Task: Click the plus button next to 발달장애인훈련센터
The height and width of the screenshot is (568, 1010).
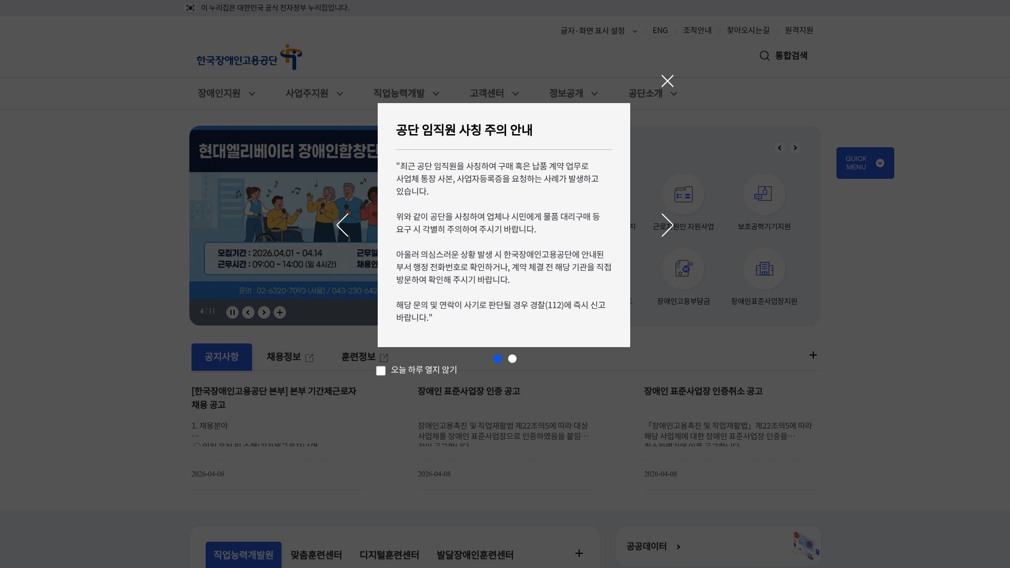Action: pyautogui.click(x=579, y=553)
